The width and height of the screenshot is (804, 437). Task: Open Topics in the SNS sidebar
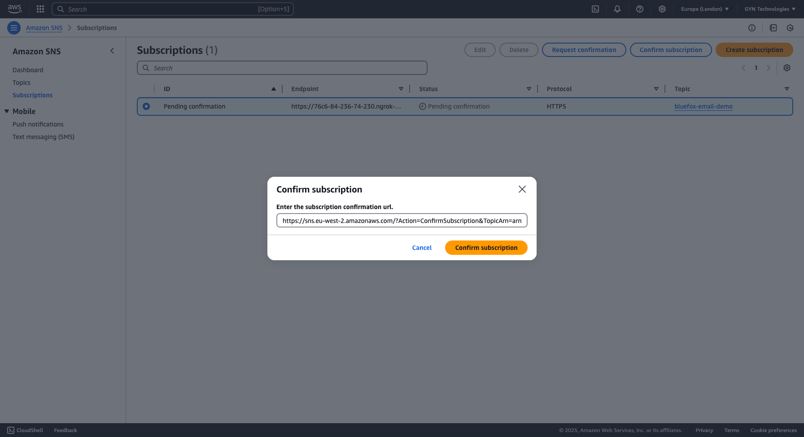click(22, 83)
